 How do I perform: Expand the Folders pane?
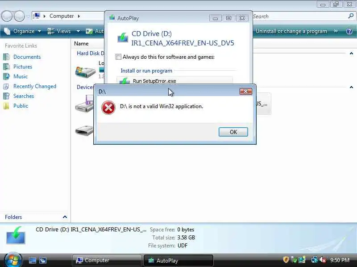[65, 217]
